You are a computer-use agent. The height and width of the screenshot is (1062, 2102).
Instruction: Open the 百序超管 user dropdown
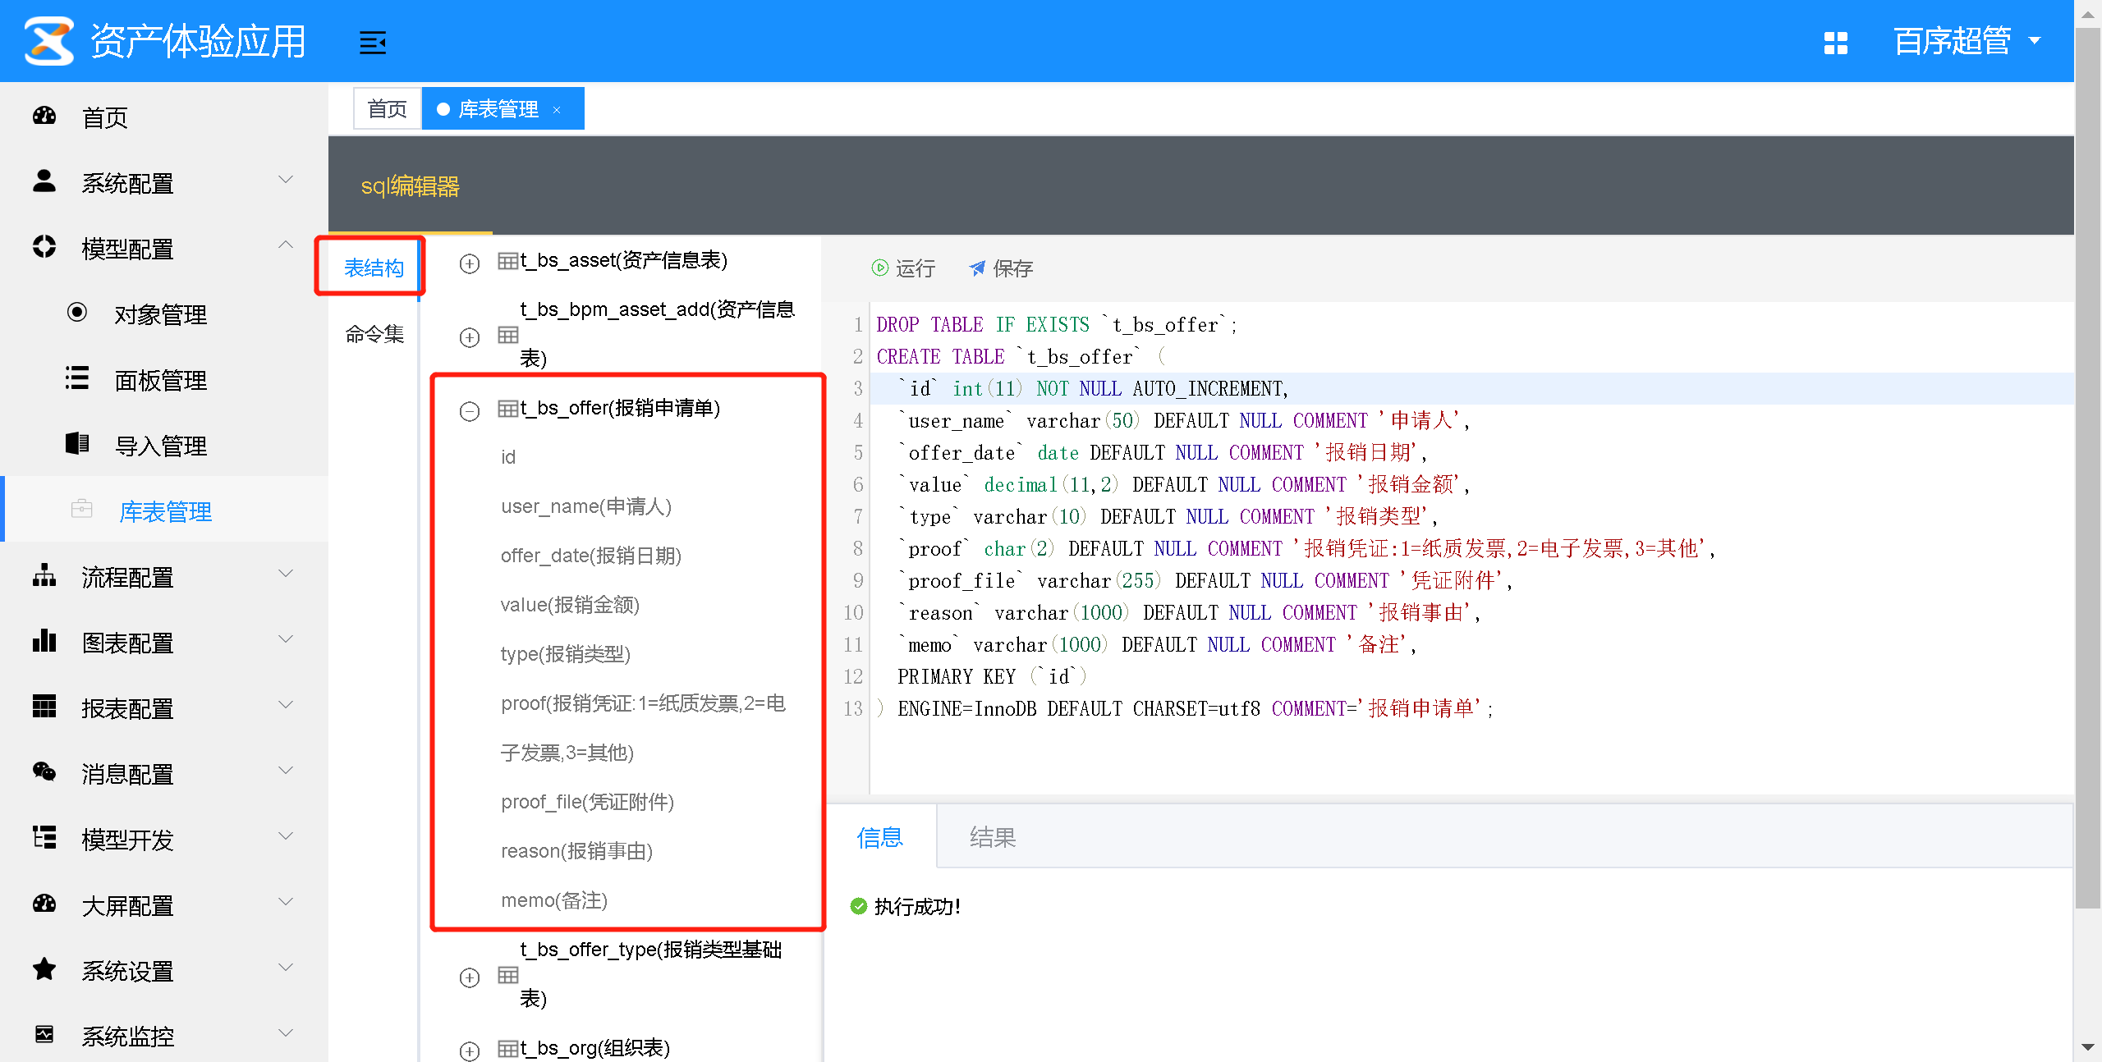[x=1967, y=41]
